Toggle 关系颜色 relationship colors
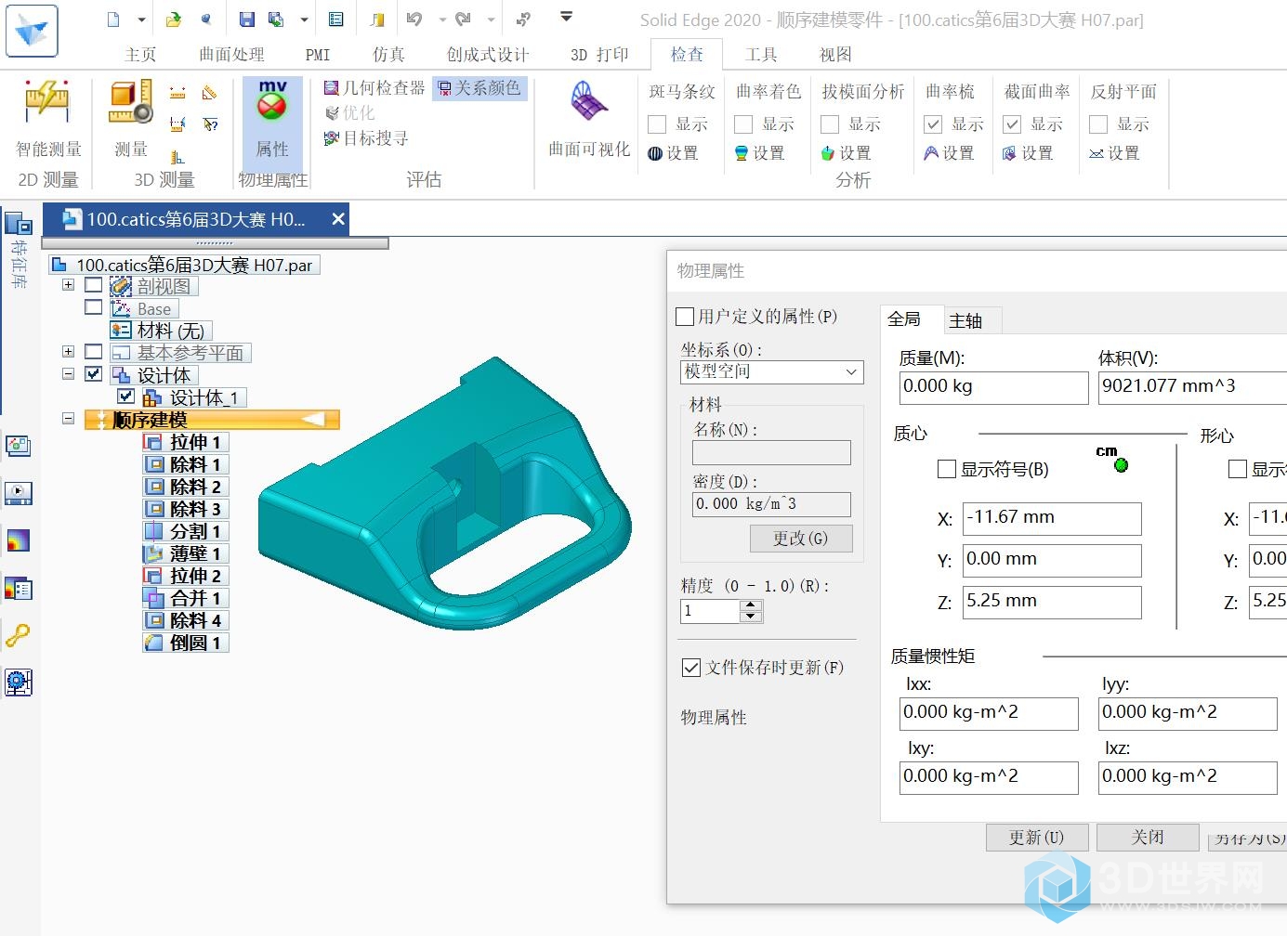Image resolution: width=1287 pixels, height=936 pixels. 480,88
